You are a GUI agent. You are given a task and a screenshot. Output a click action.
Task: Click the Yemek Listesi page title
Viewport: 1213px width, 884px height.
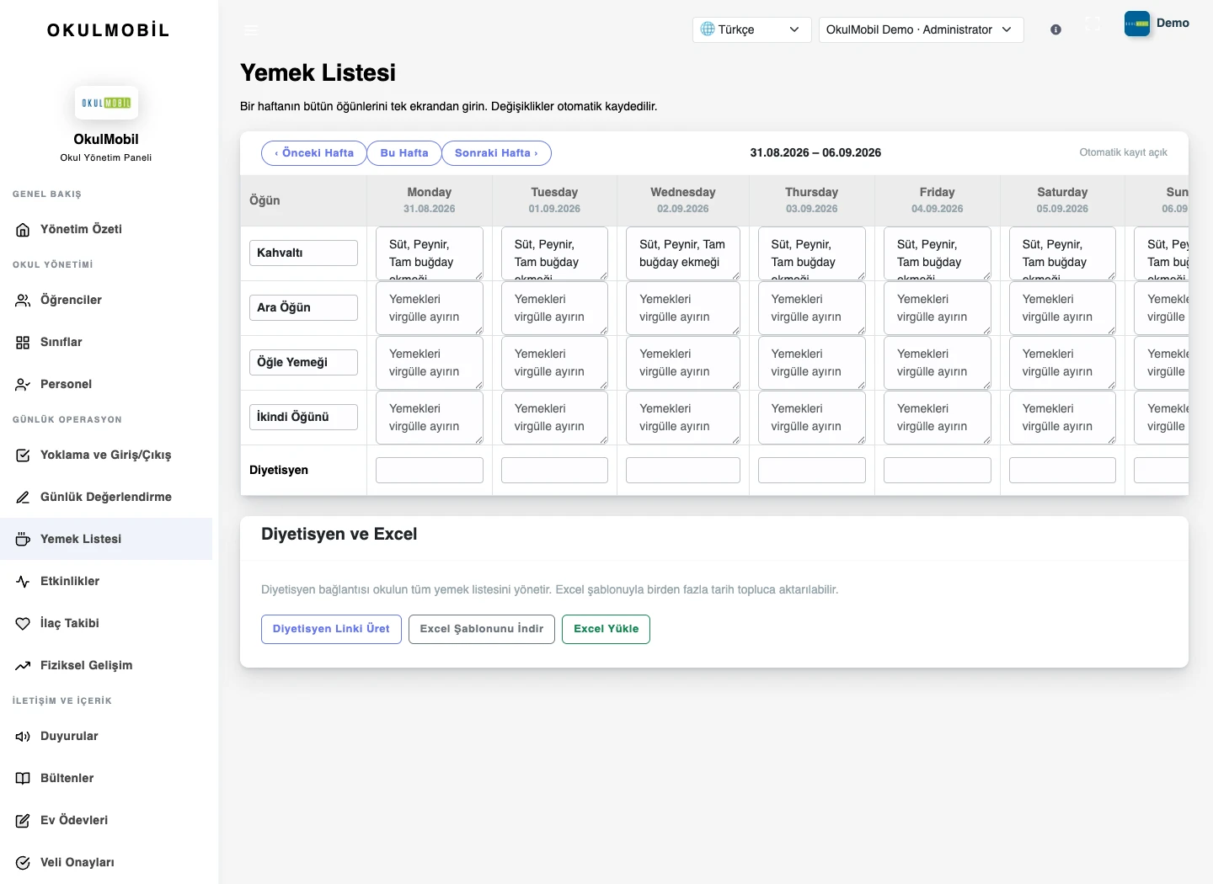[318, 72]
